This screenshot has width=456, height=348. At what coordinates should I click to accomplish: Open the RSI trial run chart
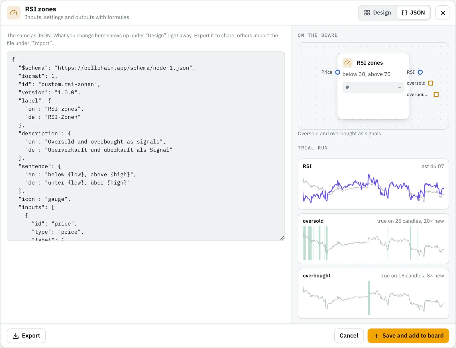[373, 184]
